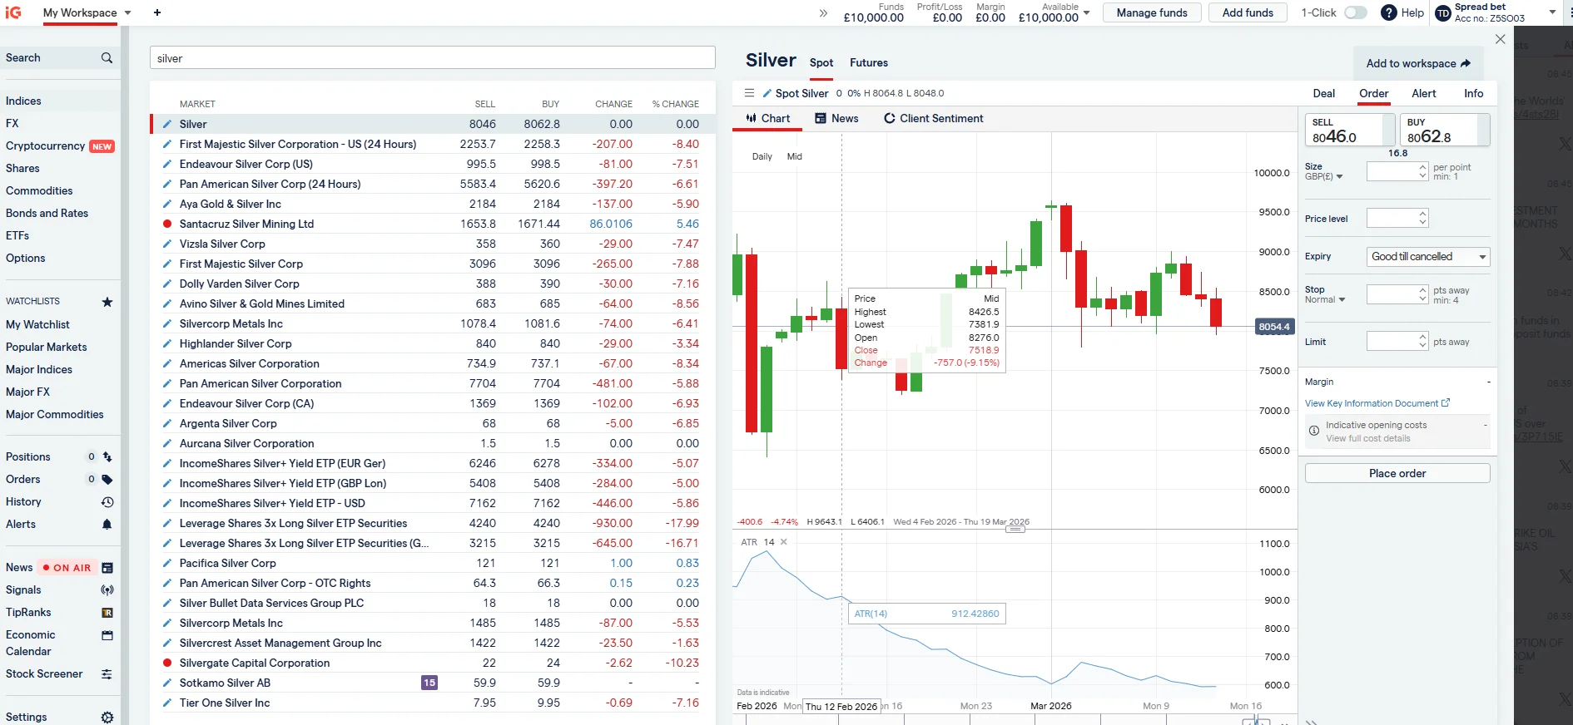
Task: Open Positions icon in sidebar
Action: pyautogui.click(x=107, y=457)
